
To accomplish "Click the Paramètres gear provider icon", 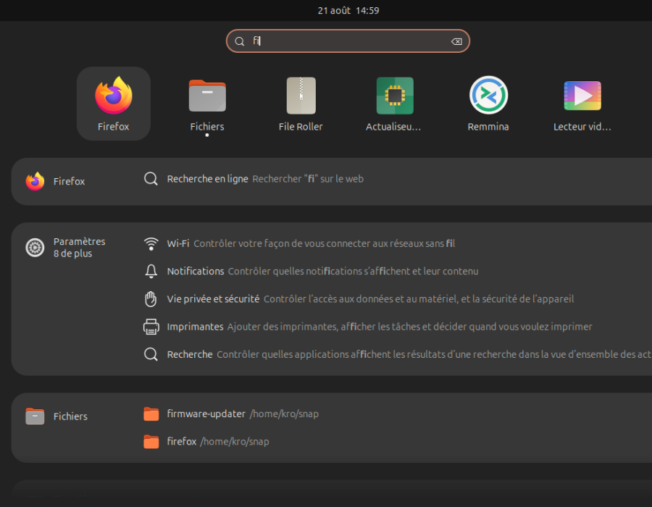I will [x=35, y=248].
